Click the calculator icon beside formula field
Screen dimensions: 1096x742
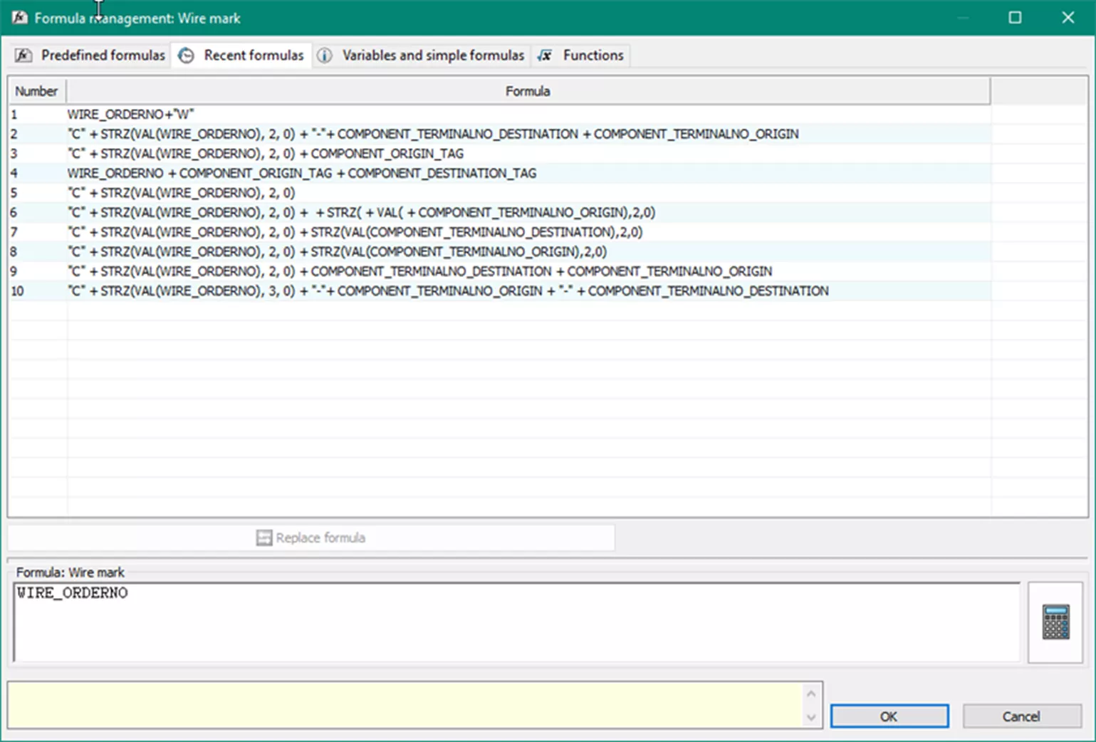point(1055,622)
